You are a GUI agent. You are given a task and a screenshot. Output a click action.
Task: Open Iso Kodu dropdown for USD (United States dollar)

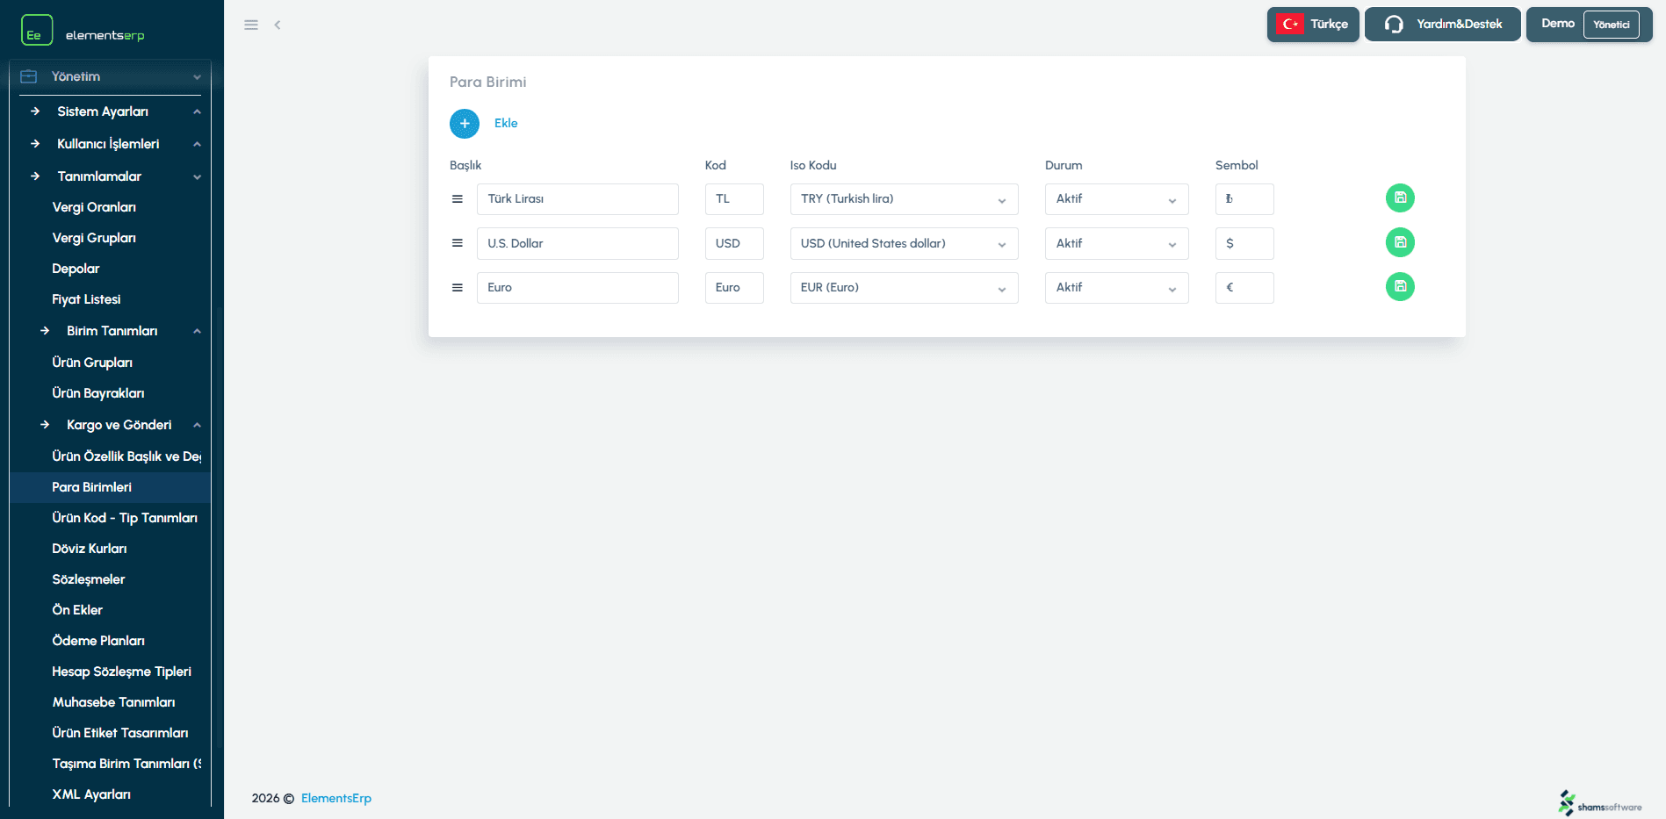(x=904, y=243)
